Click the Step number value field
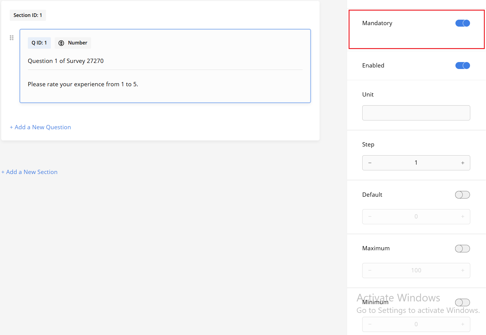 pos(416,163)
